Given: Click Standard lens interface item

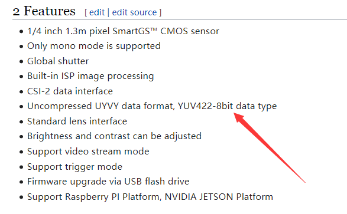Looking at the screenshot, I should (77, 121).
